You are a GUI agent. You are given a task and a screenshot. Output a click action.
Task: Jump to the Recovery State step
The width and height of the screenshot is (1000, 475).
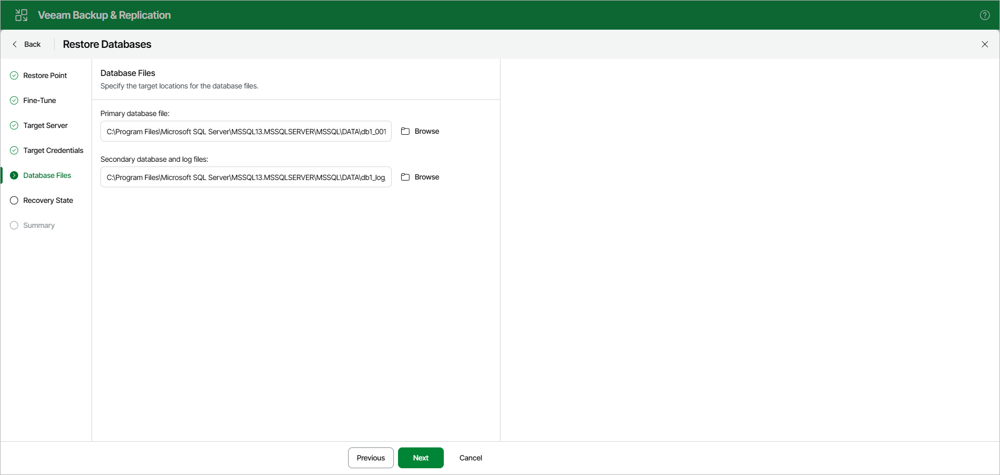[x=48, y=200]
